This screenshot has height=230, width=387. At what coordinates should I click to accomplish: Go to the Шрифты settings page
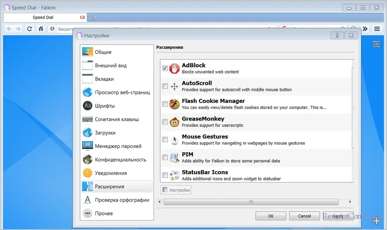click(x=117, y=106)
